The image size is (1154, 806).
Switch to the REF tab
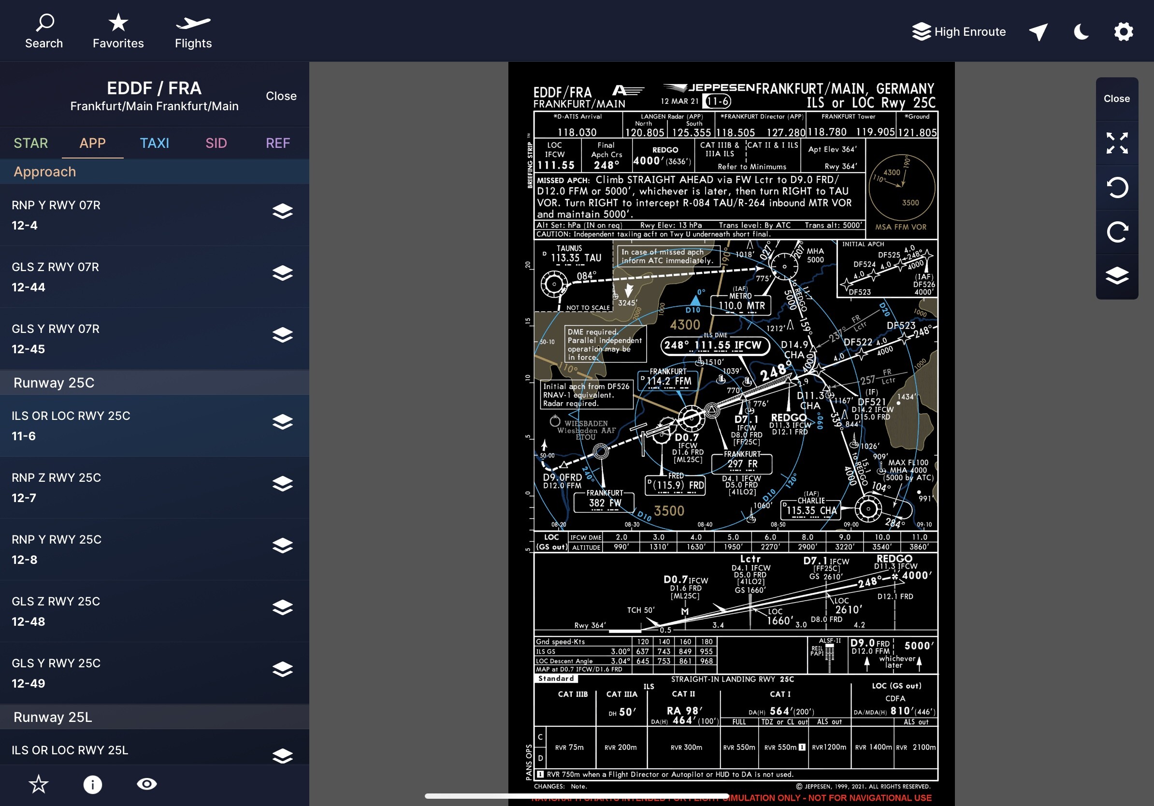pos(278,143)
